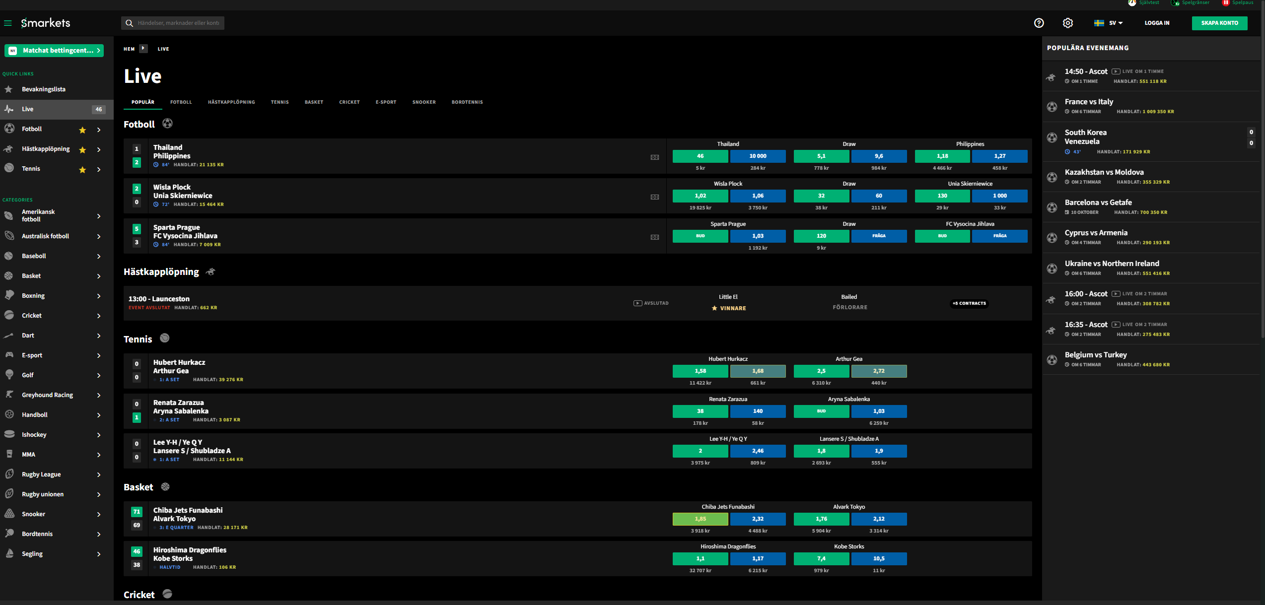Select the 1,27 odds on Philippines
This screenshot has width=1265, height=605.
click(x=999, y=156)
